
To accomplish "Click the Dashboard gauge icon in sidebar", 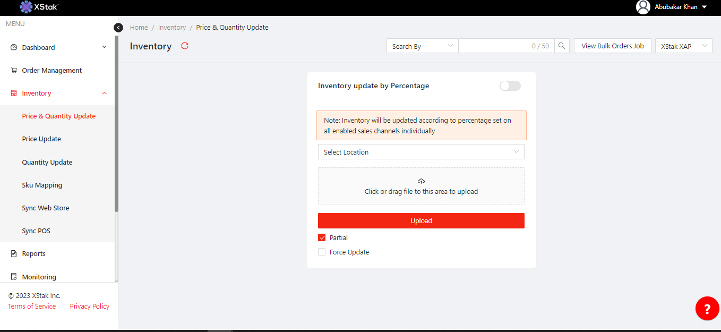I will (x=14, y=47).
